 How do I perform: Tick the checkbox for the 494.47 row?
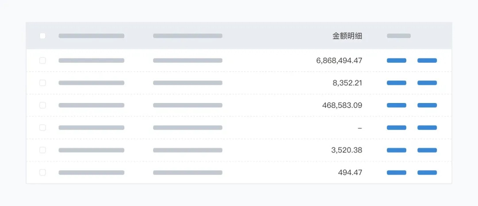pyautogui.click(x=42, y=172)
